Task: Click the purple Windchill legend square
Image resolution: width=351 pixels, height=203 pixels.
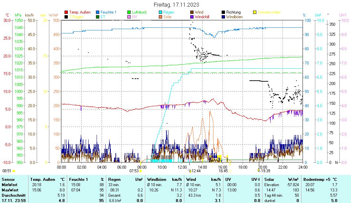Action: 192,17
